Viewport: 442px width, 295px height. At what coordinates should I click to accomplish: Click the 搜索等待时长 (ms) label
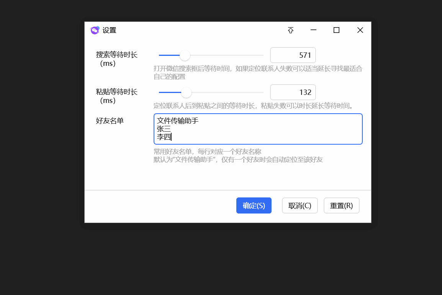(116, 59)
